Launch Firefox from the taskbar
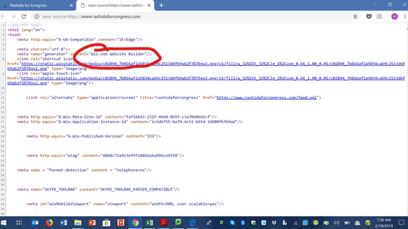 [49, 222]
